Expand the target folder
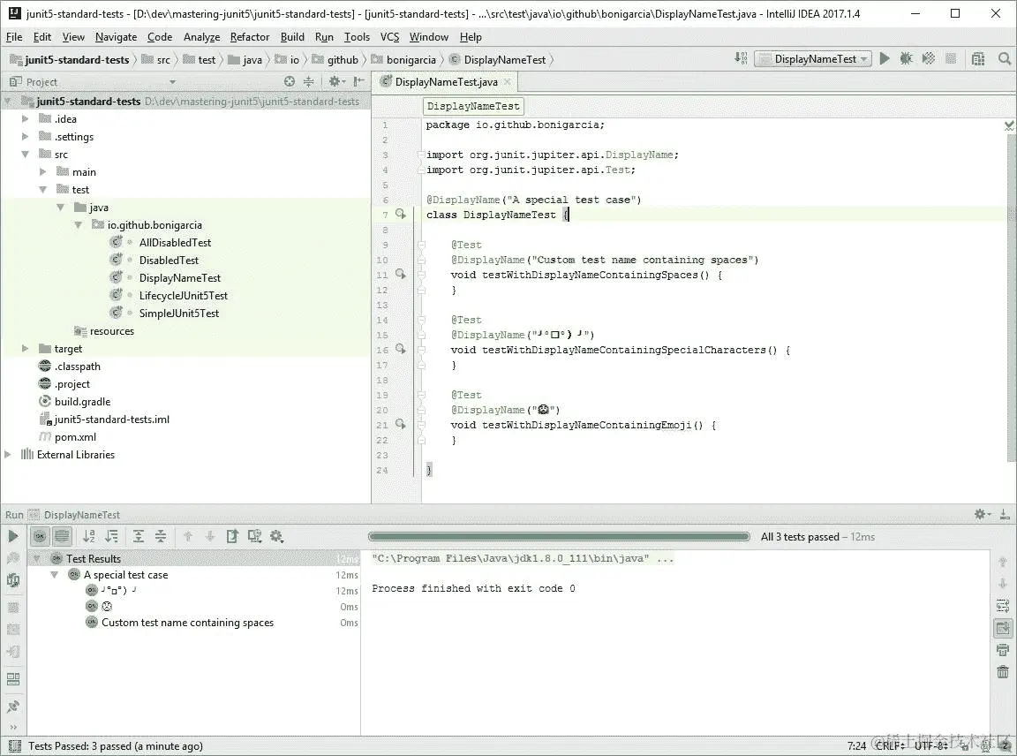This screenshot has width=1017, height=756. pyautogui.click(x=26, y=349)
